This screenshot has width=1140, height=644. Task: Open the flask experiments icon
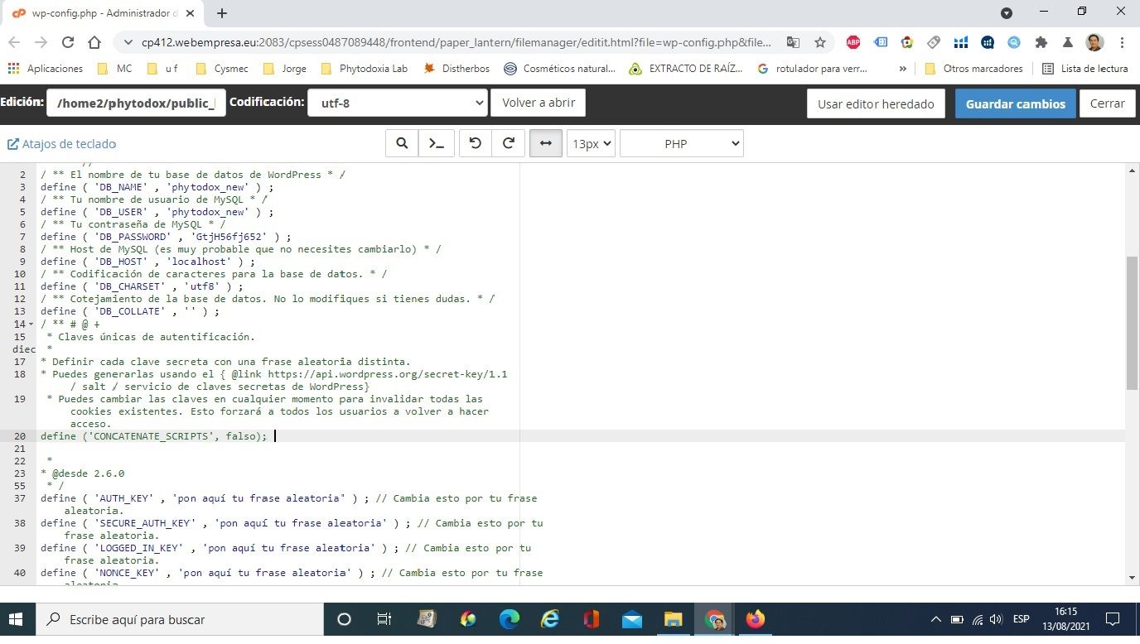coord(1068,42)
